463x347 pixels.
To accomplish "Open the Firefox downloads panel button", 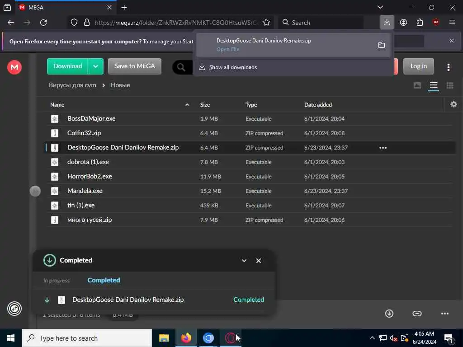I will pyautogui.click(x=387, y=22).
